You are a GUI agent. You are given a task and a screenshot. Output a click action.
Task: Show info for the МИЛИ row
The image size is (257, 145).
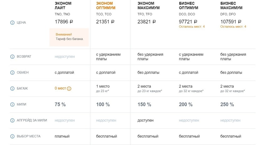[13, 104]
